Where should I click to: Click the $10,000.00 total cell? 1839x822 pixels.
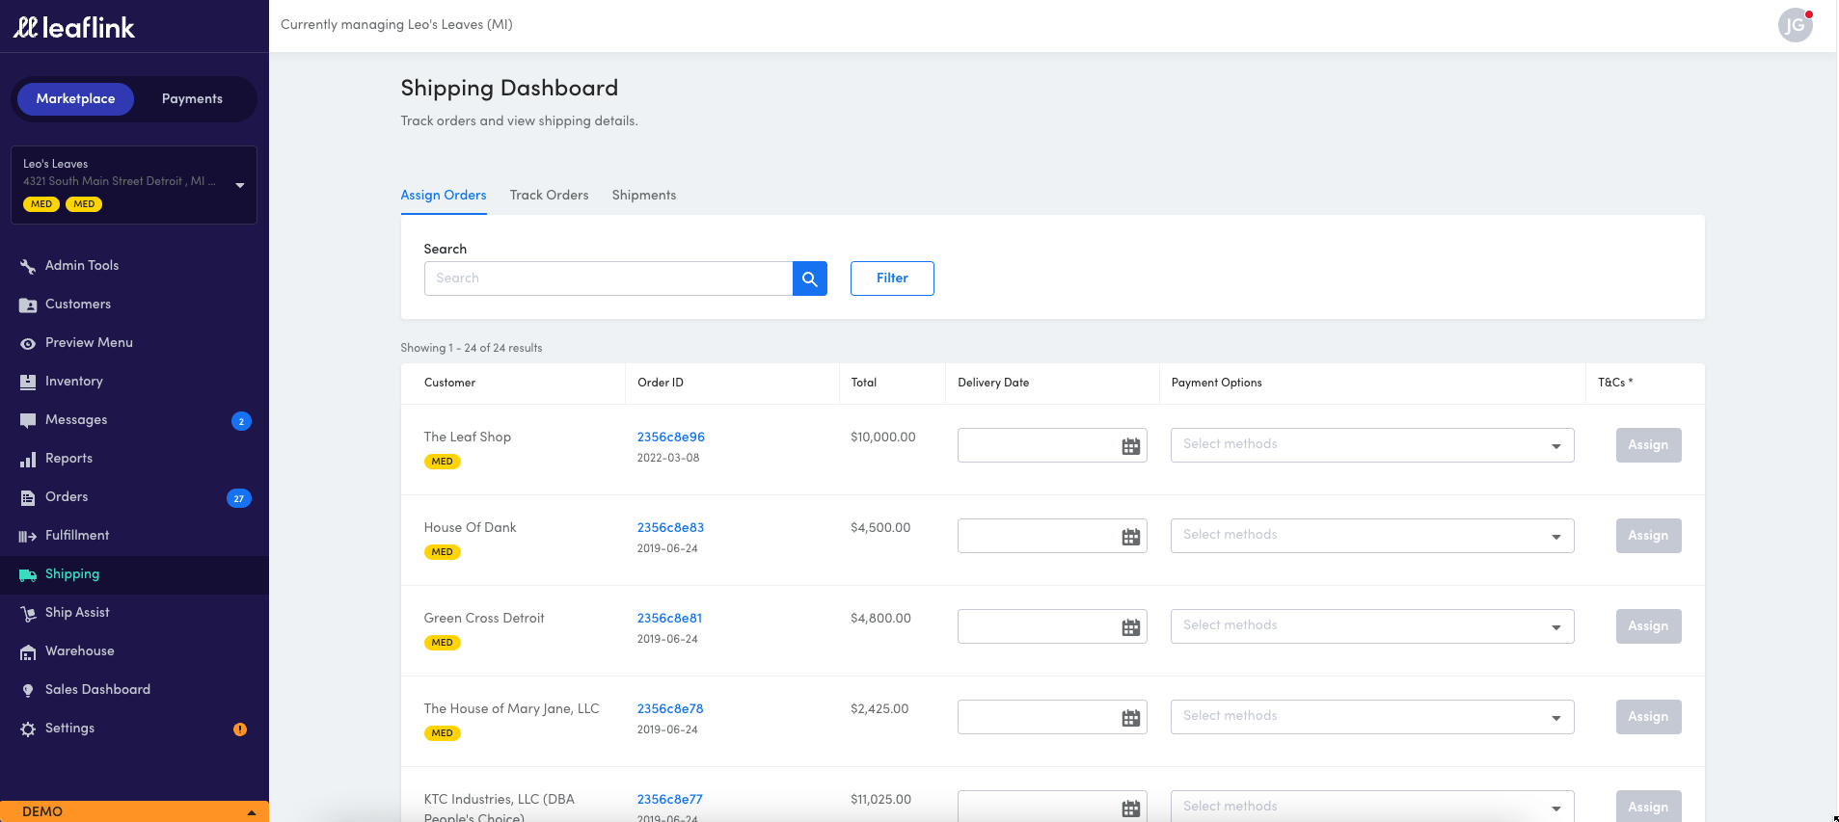pos(883,438)
